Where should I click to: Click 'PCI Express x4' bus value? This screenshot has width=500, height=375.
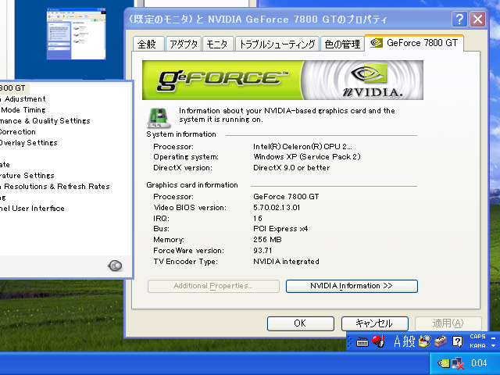pyautogui.click(x=280, y=229)
